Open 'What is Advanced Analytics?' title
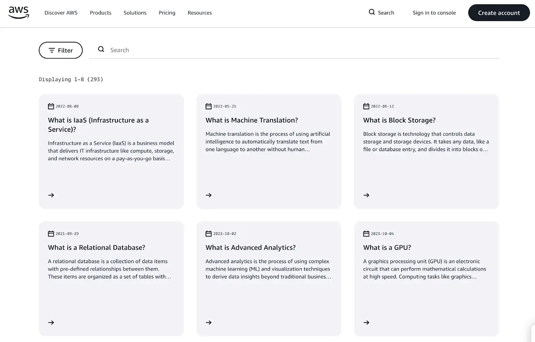The height and width of the screenshot is (342, 535). coord(250,247)
